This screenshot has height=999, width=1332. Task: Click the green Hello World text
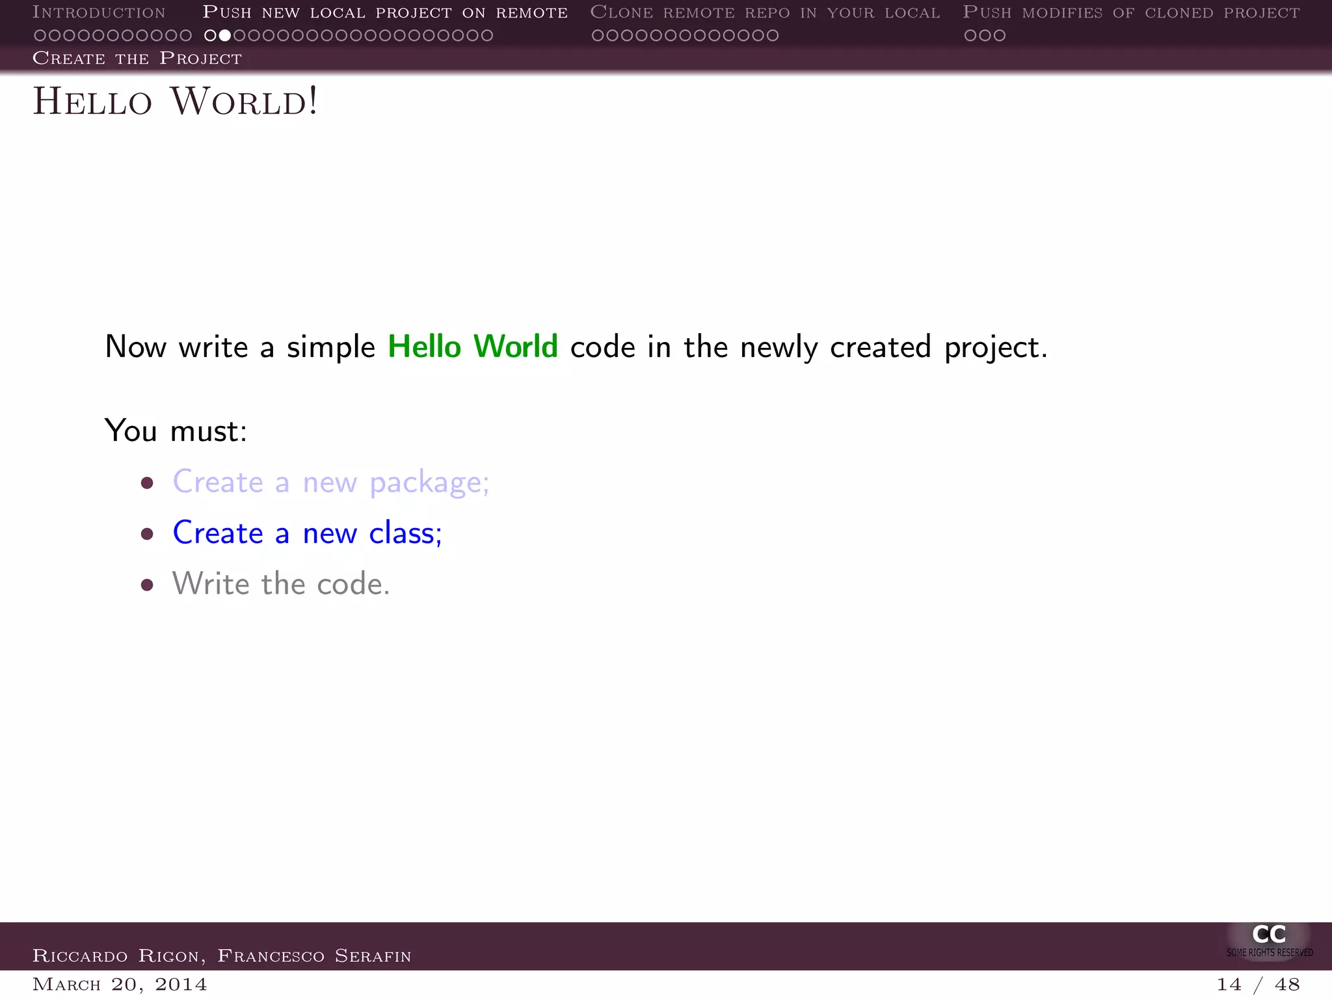(473, 347)
